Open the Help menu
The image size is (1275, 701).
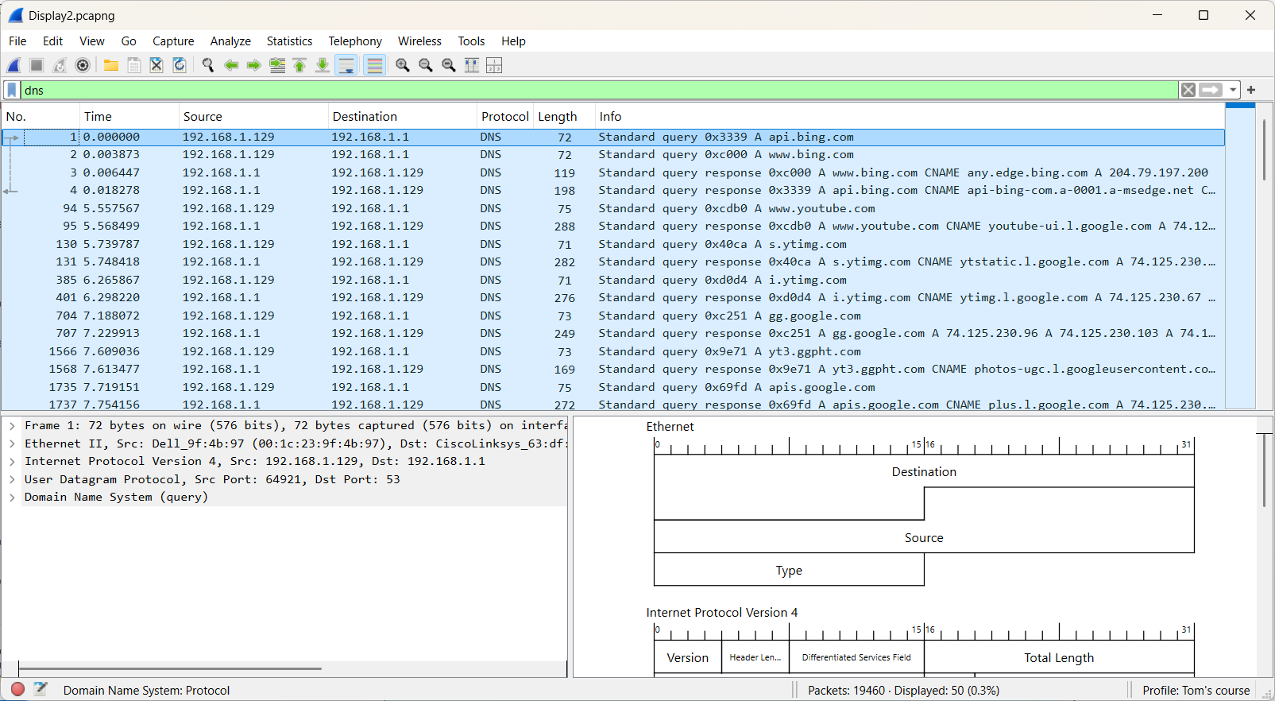pos(513,41)
